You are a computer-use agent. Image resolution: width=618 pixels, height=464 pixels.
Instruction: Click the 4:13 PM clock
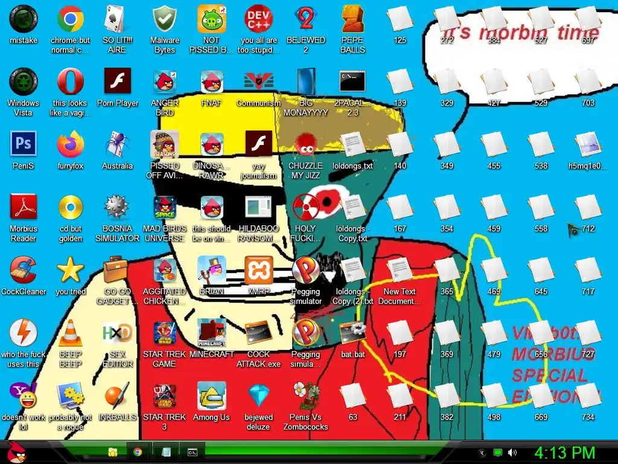[564, 453]
